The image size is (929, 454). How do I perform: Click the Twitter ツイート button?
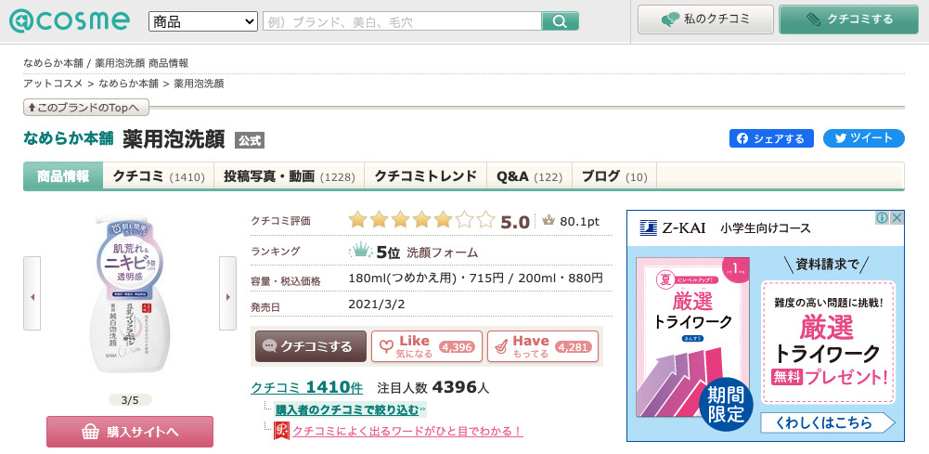coord(864,138)
